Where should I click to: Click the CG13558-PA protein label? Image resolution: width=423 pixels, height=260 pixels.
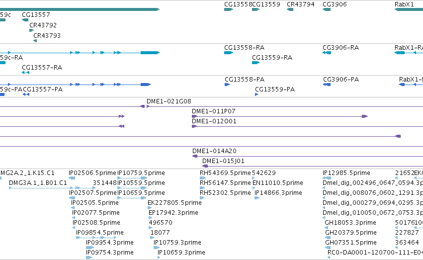coord(245,80)
